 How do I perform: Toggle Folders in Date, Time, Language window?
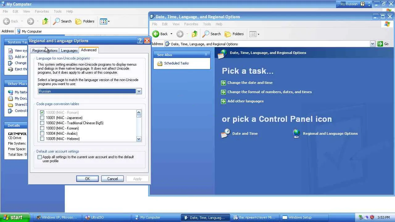[234, 34]
